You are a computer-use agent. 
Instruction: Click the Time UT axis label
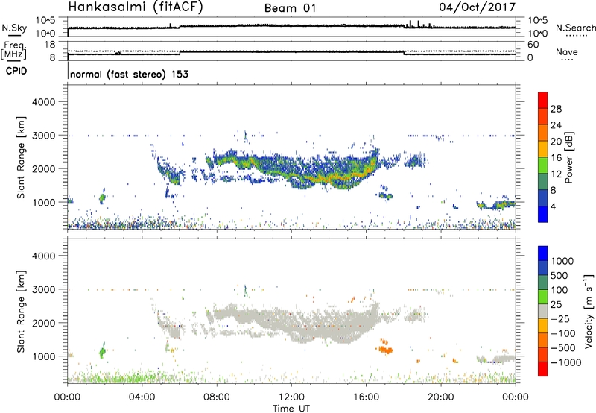click(291, 409)
